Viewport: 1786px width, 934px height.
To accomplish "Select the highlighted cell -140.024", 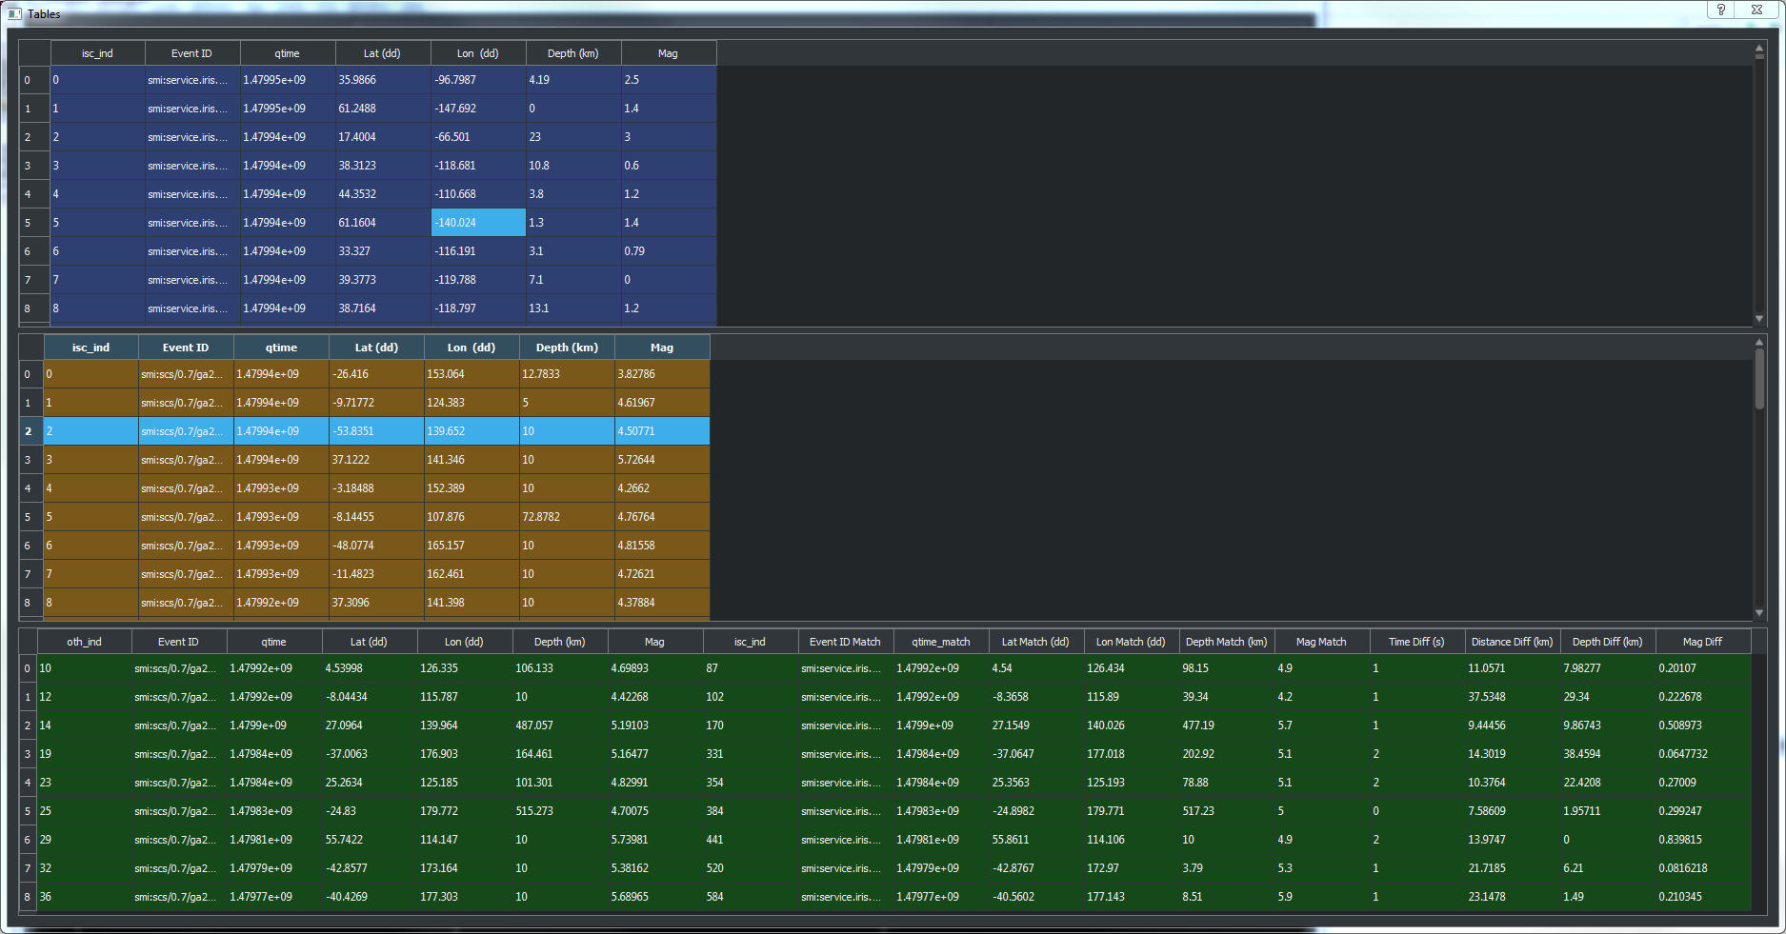I will pyautogui.click(x=478, y=223).
